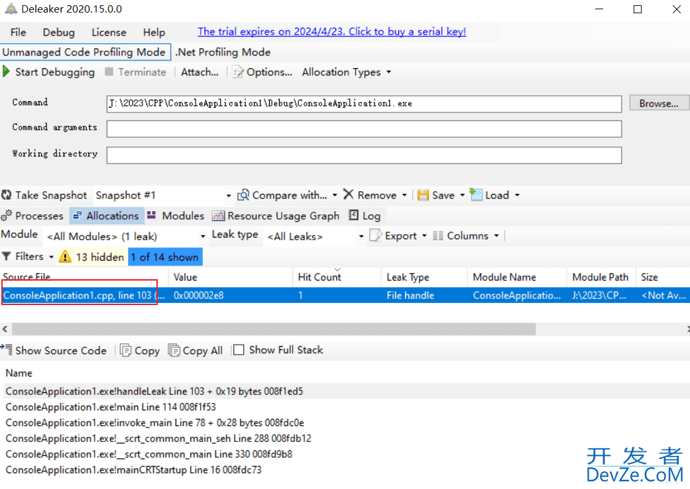Click the Compare with magnifier icon
This screenshot has height=489, width=690.
243,195
